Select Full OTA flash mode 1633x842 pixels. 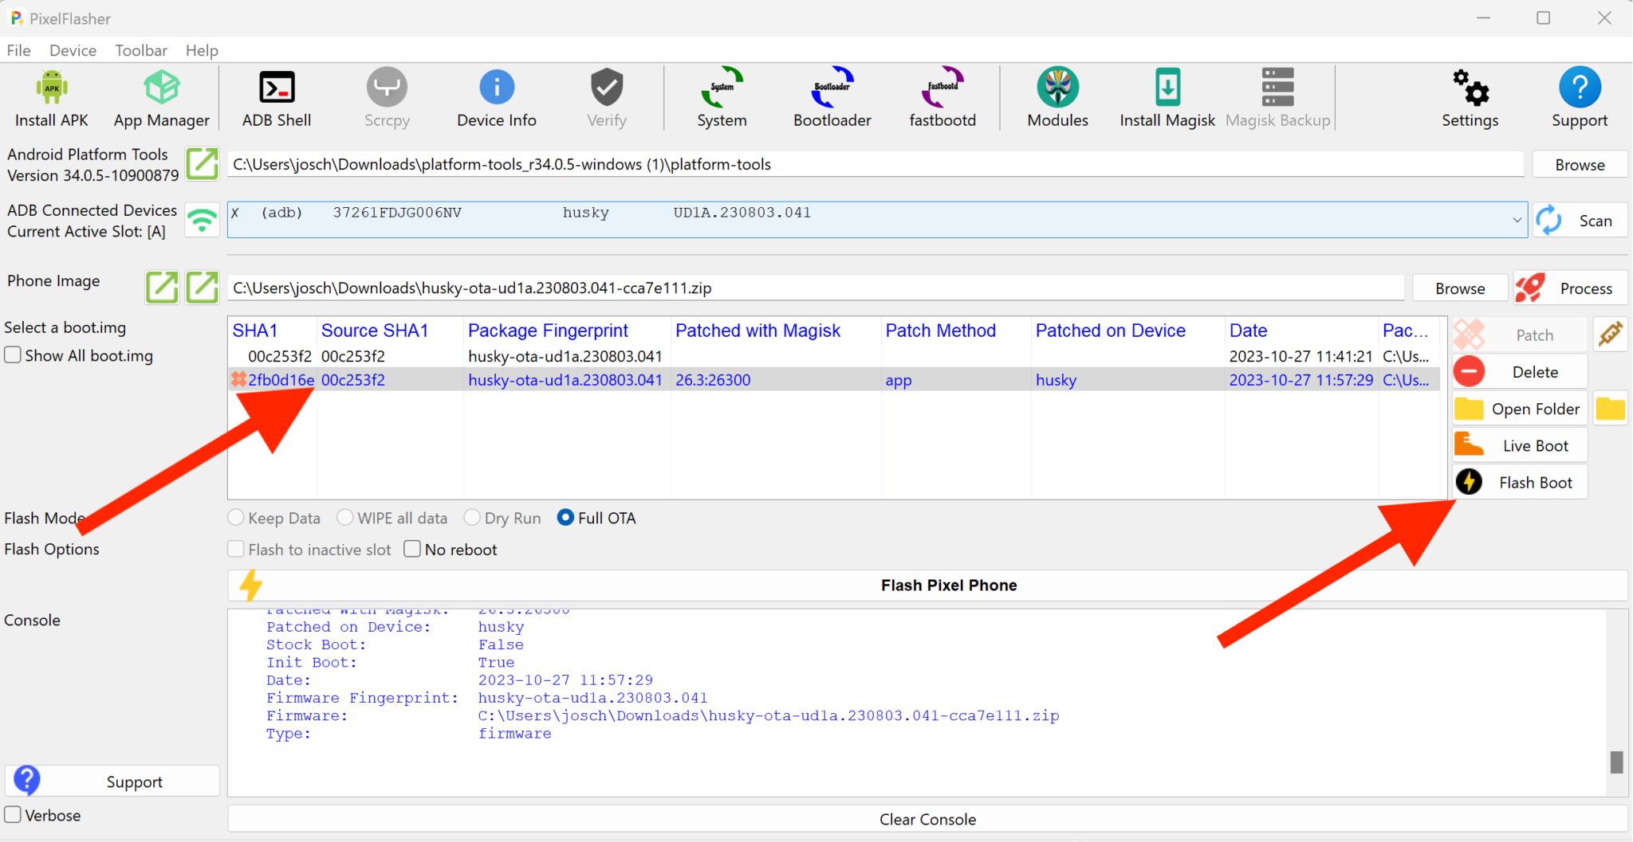click(565, 518)
